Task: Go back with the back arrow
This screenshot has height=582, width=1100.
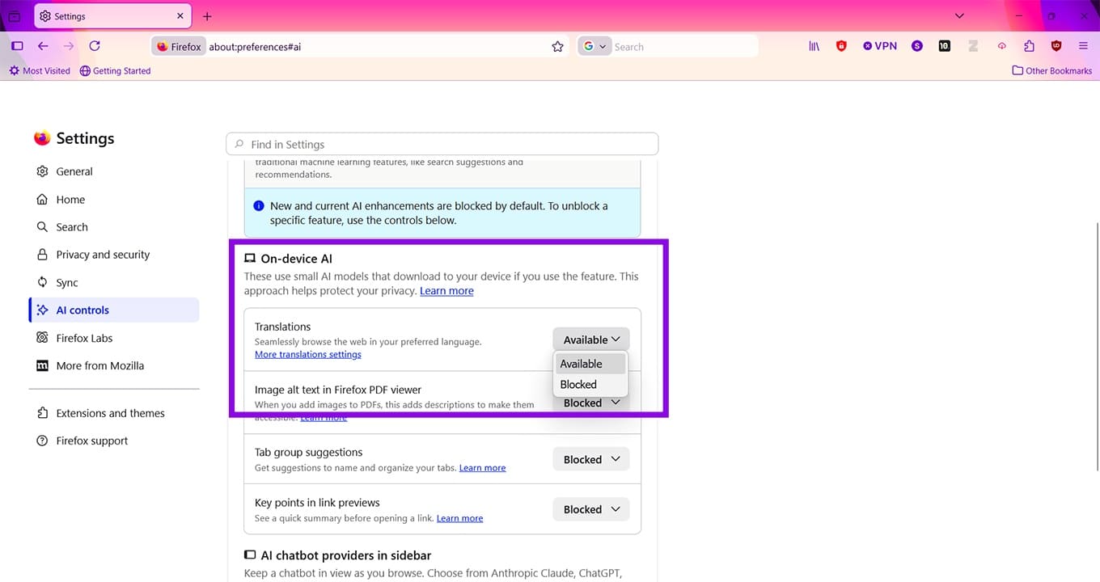Action: point(43,46)
